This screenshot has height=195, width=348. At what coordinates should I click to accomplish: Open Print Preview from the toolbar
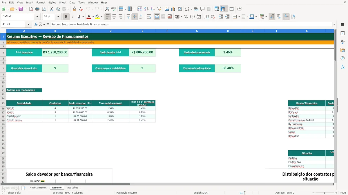tap(44, 9)
